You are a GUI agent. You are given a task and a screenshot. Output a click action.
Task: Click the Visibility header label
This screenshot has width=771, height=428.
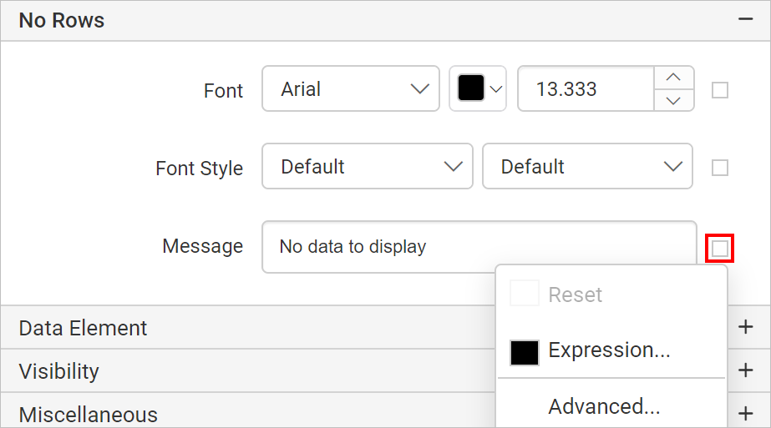tap(58, 371)
